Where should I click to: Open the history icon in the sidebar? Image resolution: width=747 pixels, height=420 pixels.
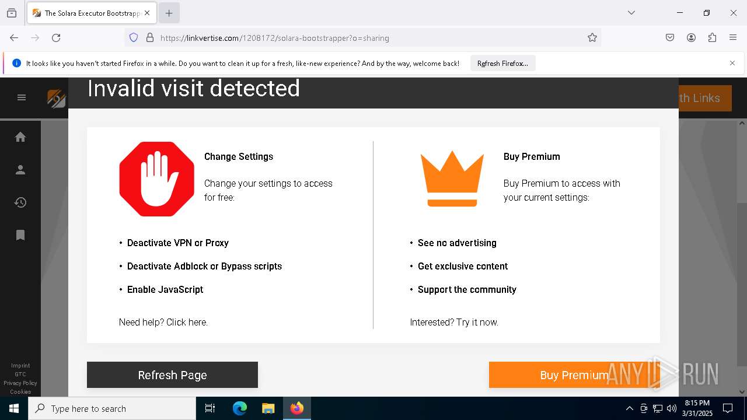[20, 202]
